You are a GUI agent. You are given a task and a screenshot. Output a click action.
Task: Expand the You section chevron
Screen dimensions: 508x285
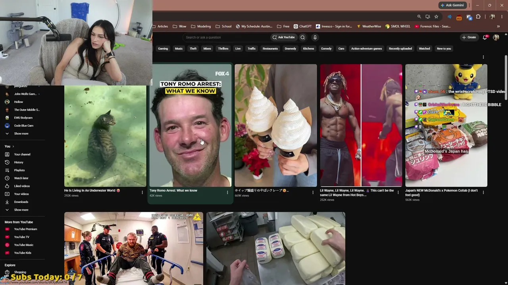[13, 146]
